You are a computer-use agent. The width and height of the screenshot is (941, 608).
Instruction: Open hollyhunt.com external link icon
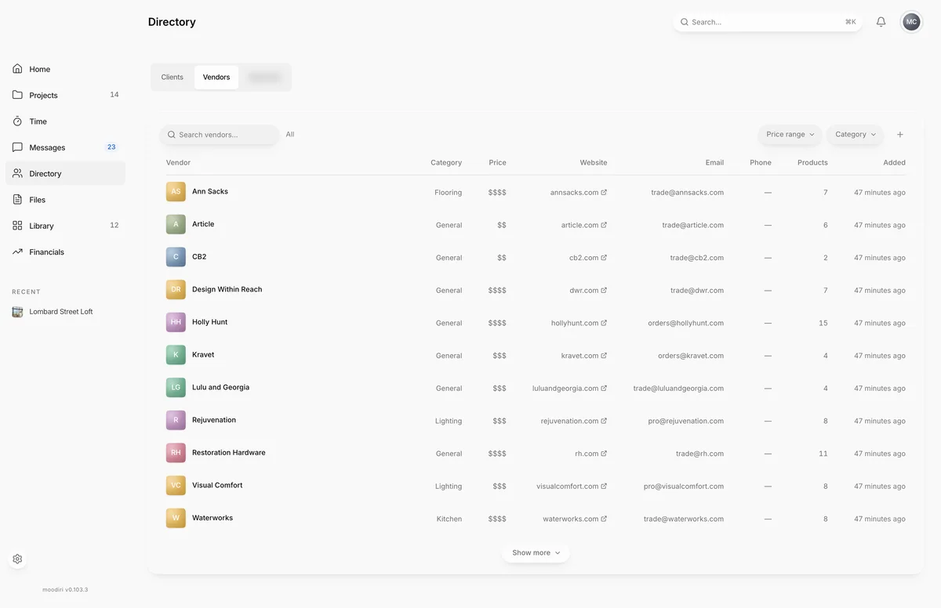click(x=604, y=323)
